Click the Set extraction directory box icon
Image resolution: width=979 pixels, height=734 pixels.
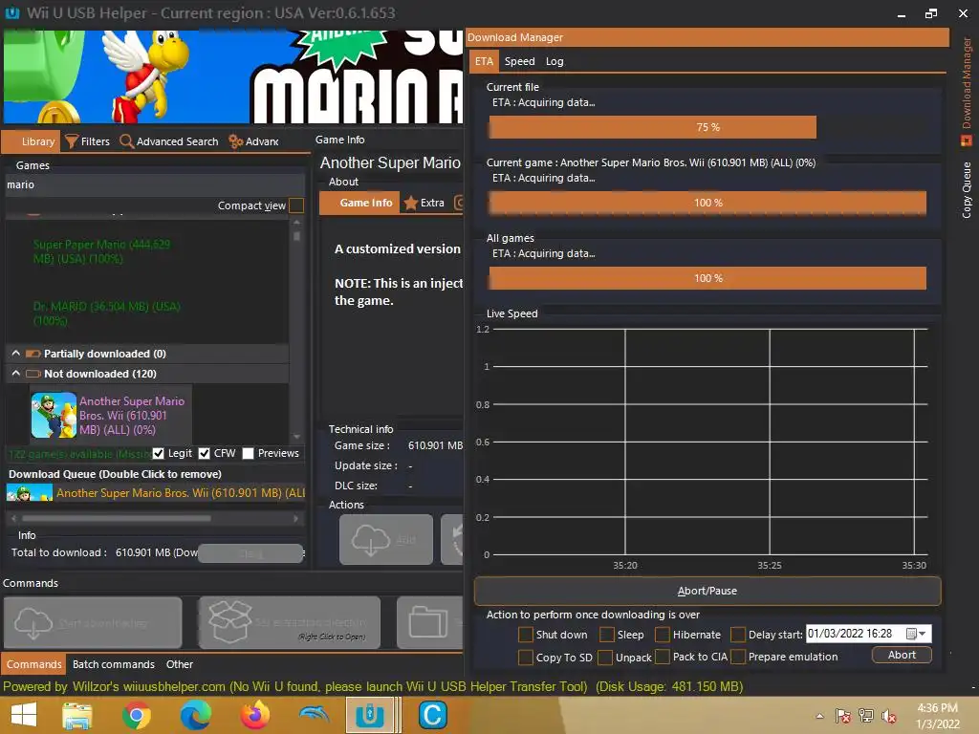[229, 621]
